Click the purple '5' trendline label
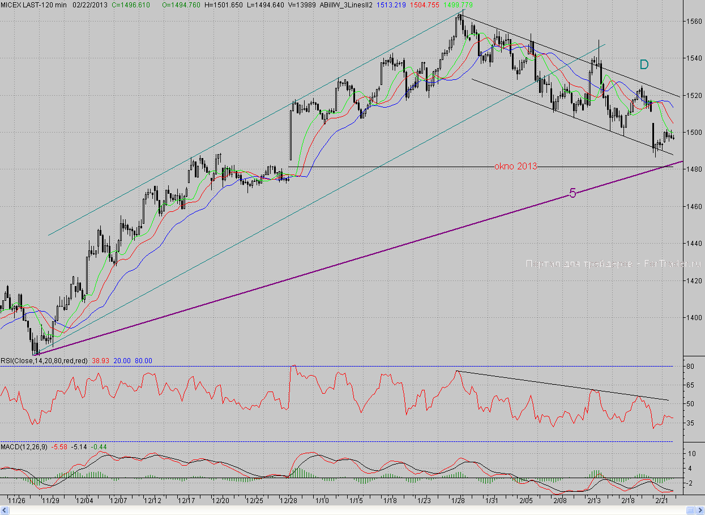The height and width of the screenshot is (515, 705). click(x=572, y=194)
